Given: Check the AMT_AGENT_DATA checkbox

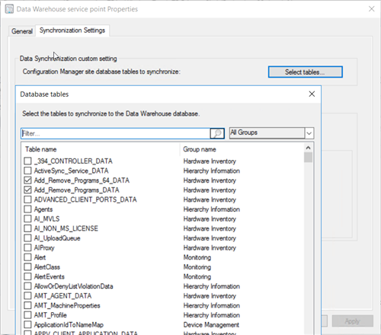Looking at the screenshot, I should 27,296.
